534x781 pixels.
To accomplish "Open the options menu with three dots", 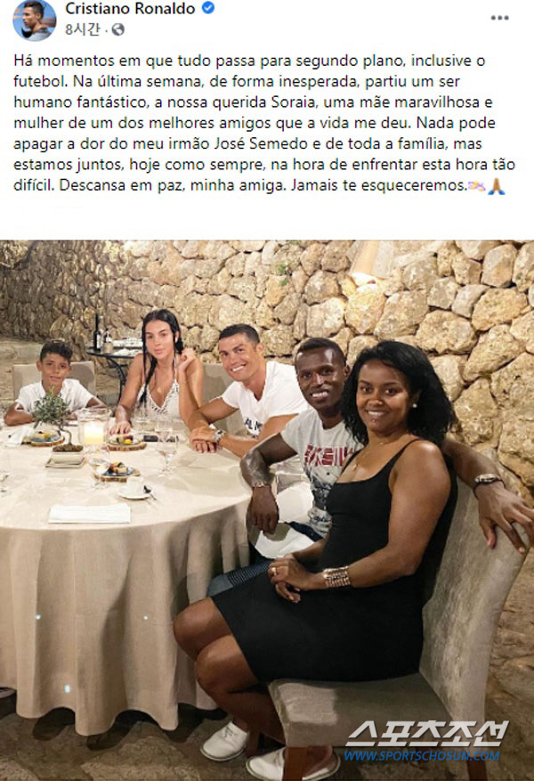I will pos(499,18).
